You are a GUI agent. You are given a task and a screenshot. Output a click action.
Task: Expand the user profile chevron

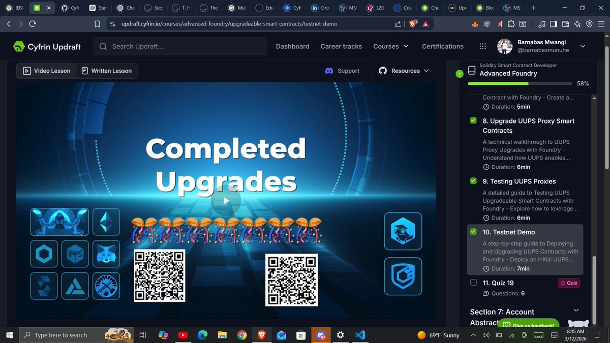pos(583,46)
